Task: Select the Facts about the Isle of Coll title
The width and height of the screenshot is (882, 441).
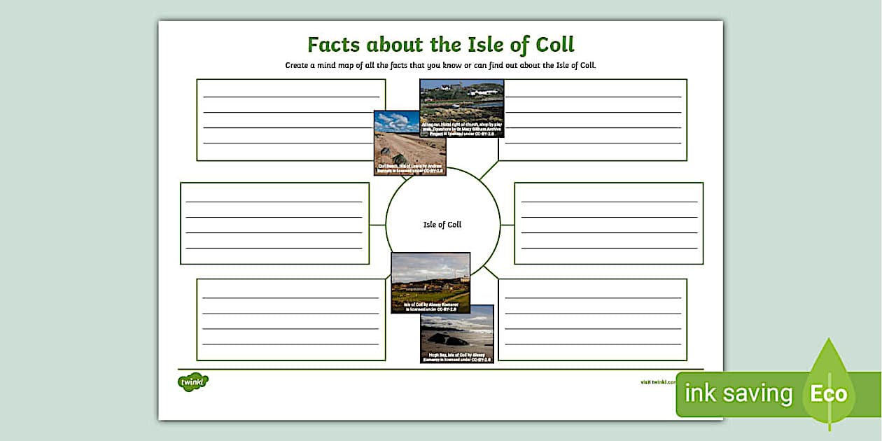Action: pyautogui.click(x=440, y=44)
